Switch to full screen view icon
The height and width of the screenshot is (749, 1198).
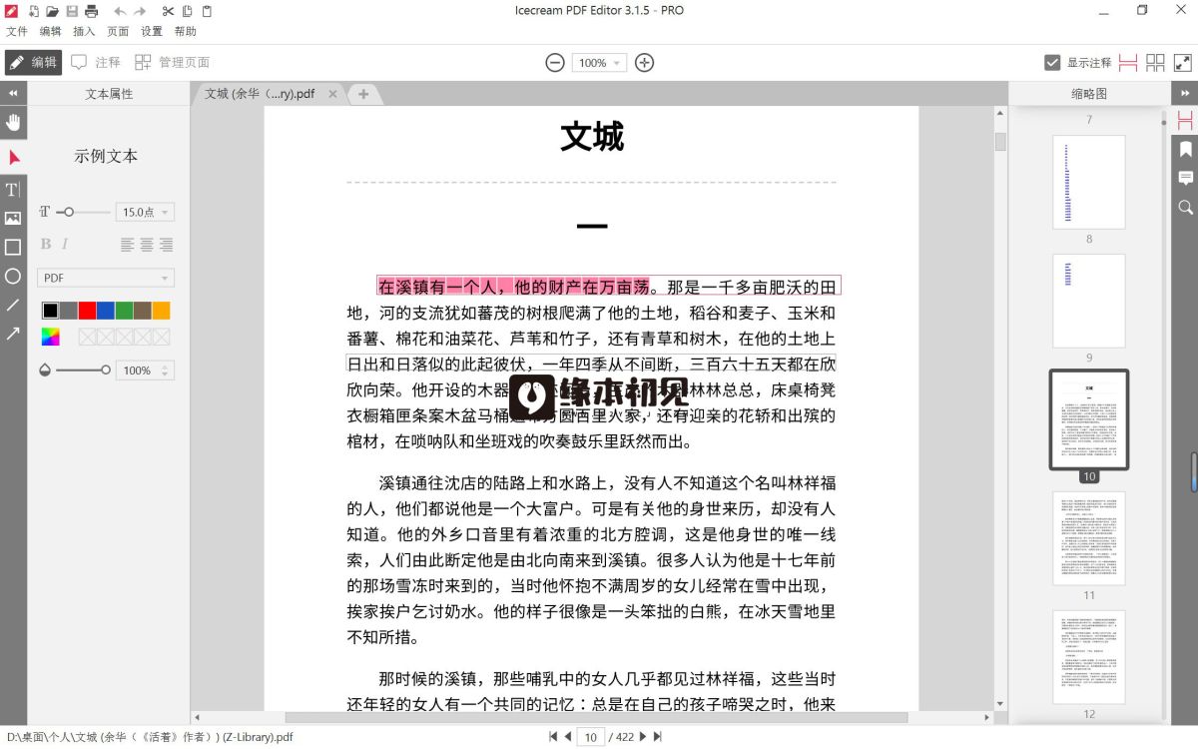click(x=1183, y=63)
